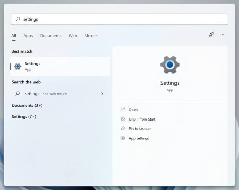Open the Settings app best match result
The image size is (239, 190).
coord(60,66)
